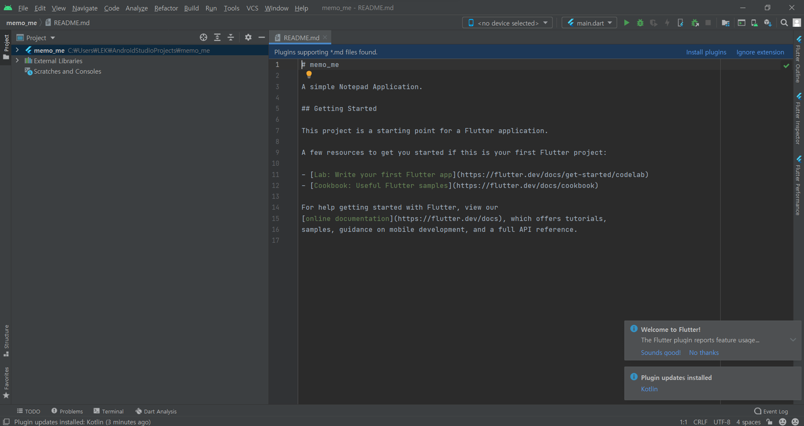Open the VCS menu
Screen dimensions: 804x426
(252, 8)
